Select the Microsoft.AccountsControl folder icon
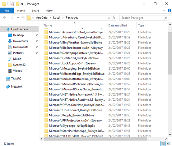The width and height of the screenshot is (172, 146). 46,32
